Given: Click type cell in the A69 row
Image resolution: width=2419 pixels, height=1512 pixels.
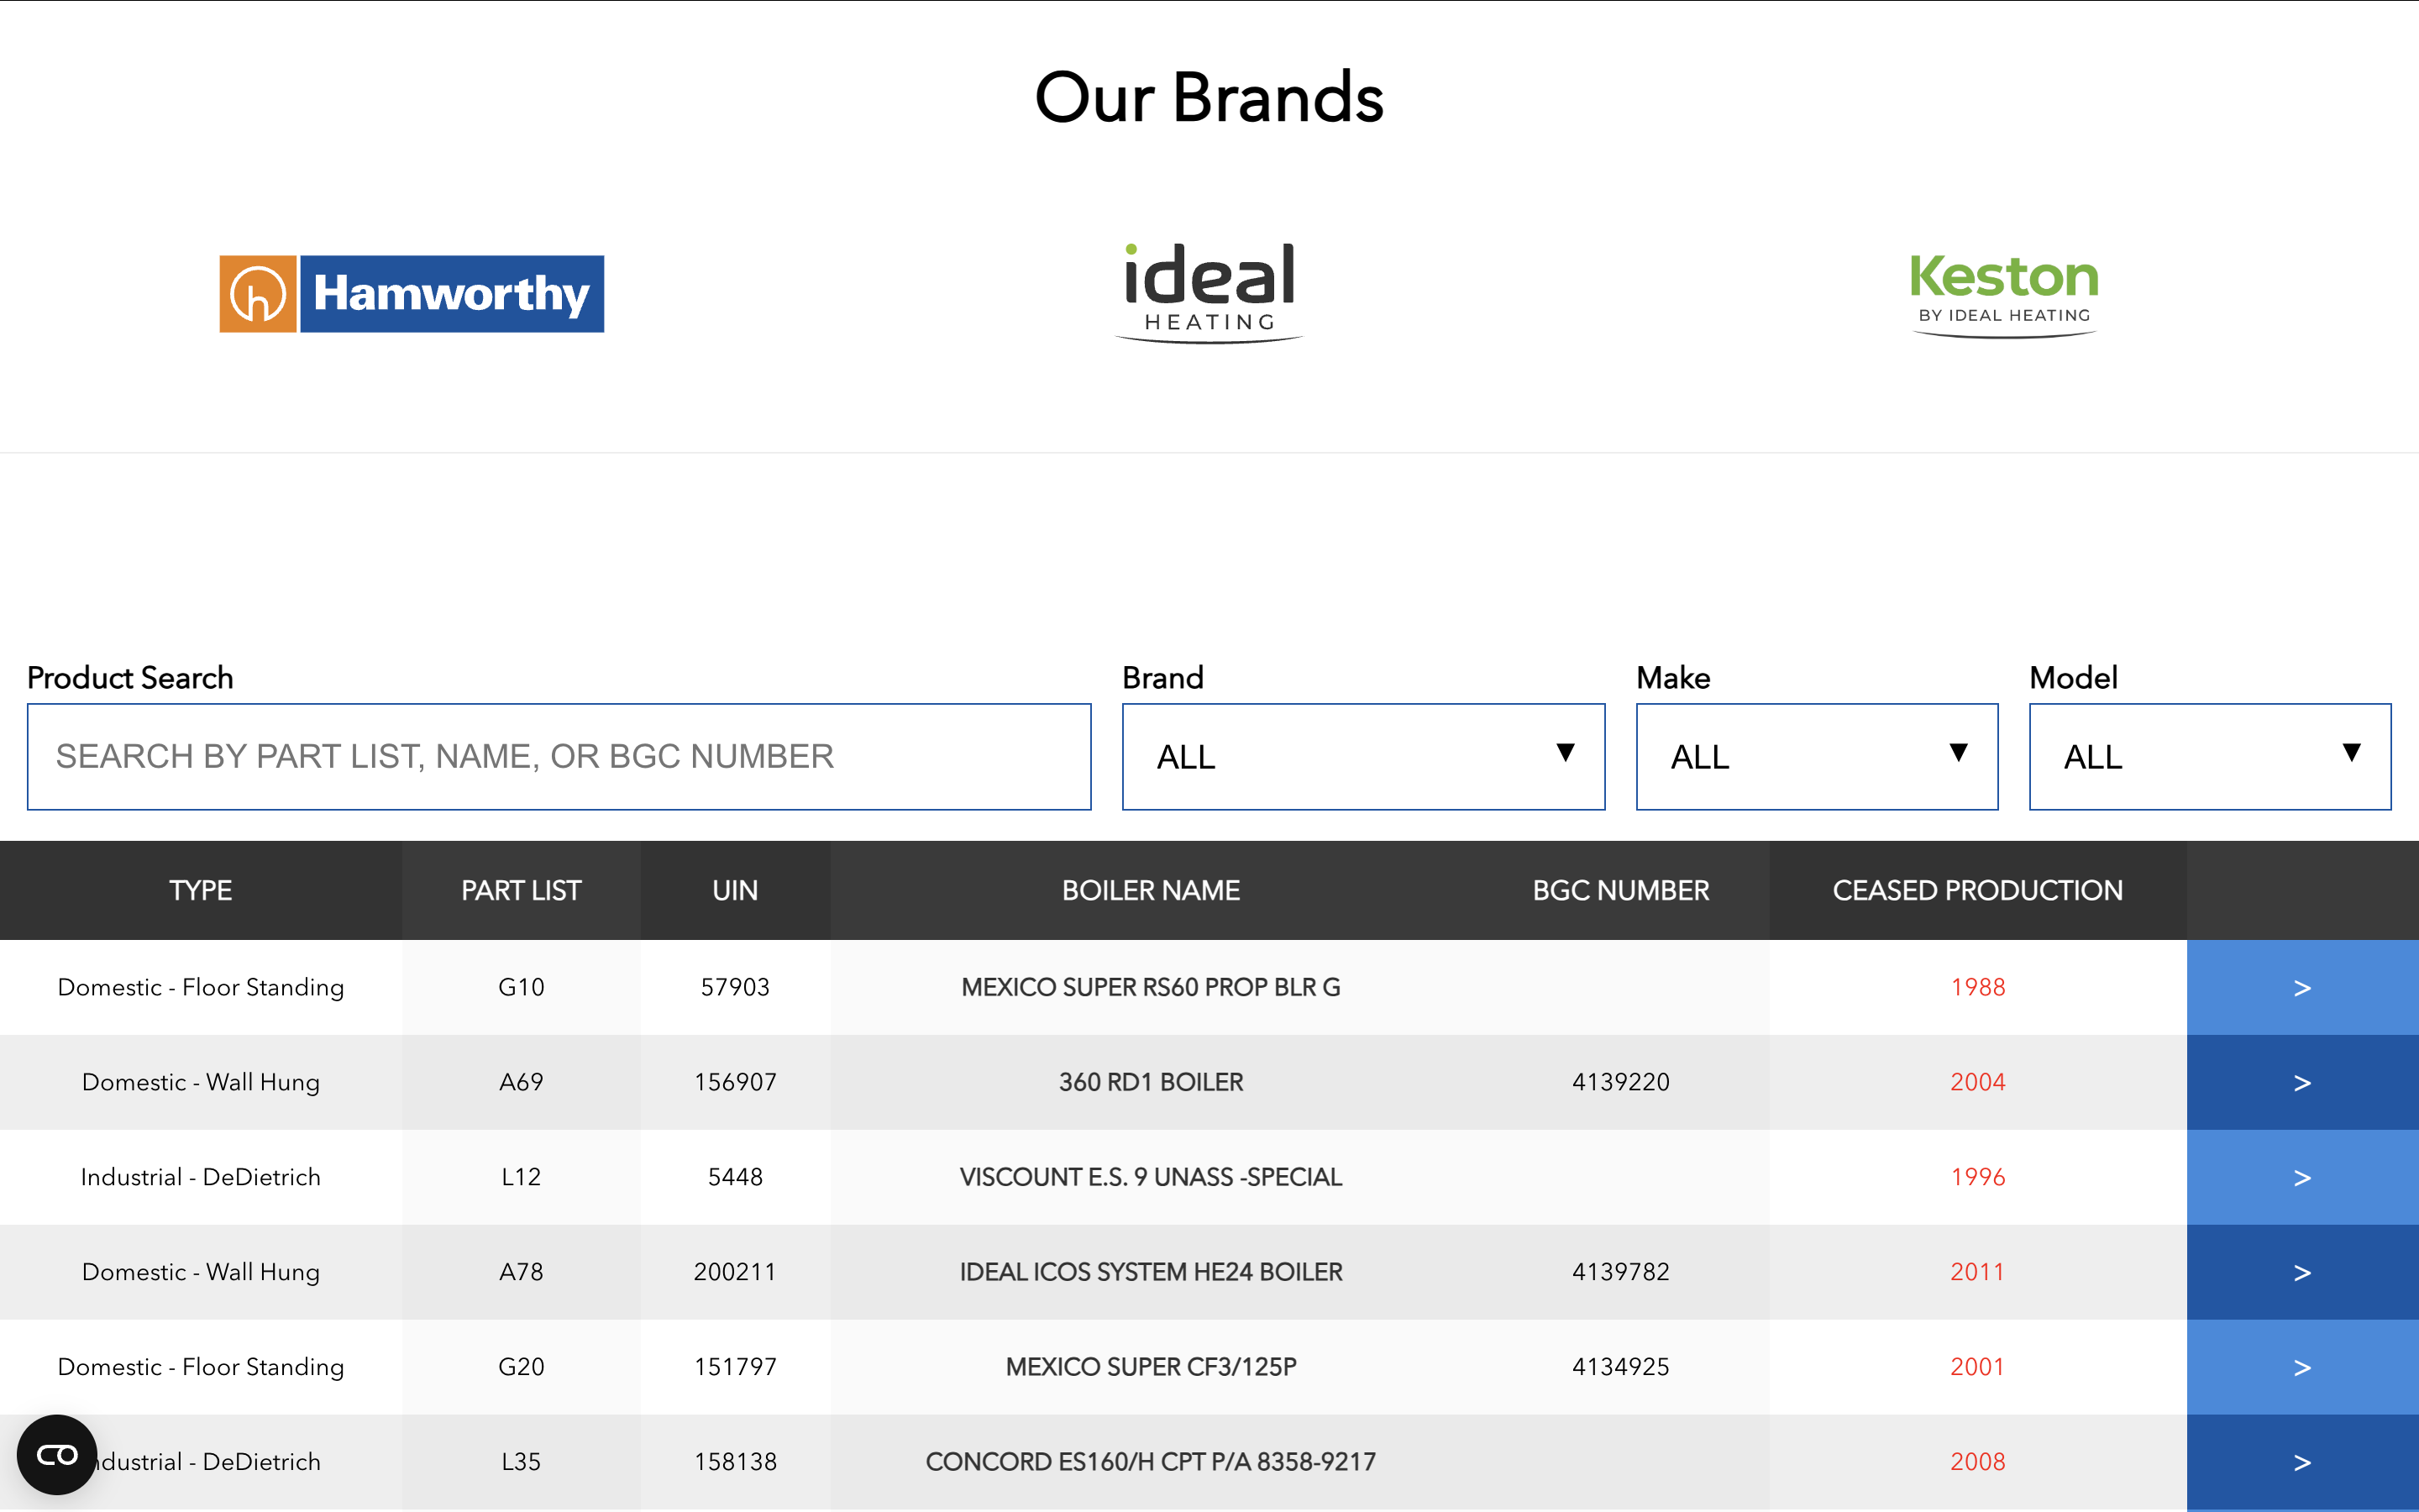Looking at the screenshot, I should pyautogui.click(x=201, y=1083).
